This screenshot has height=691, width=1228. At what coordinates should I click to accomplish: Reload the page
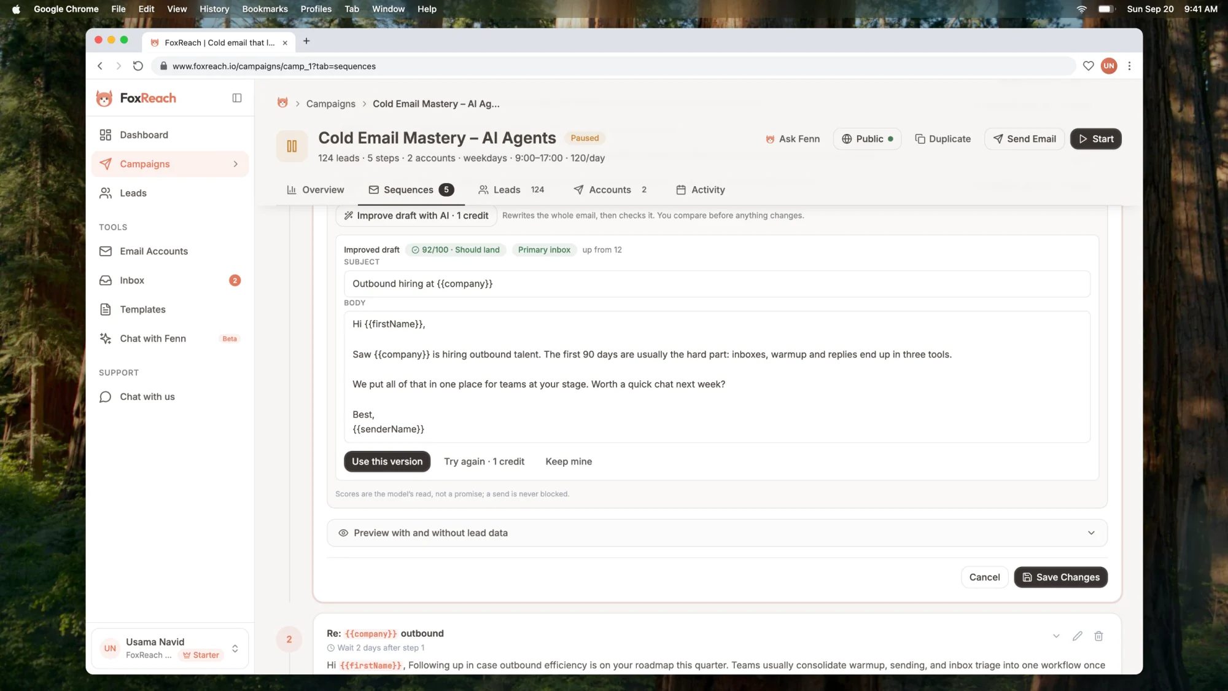tap(138, 66)
